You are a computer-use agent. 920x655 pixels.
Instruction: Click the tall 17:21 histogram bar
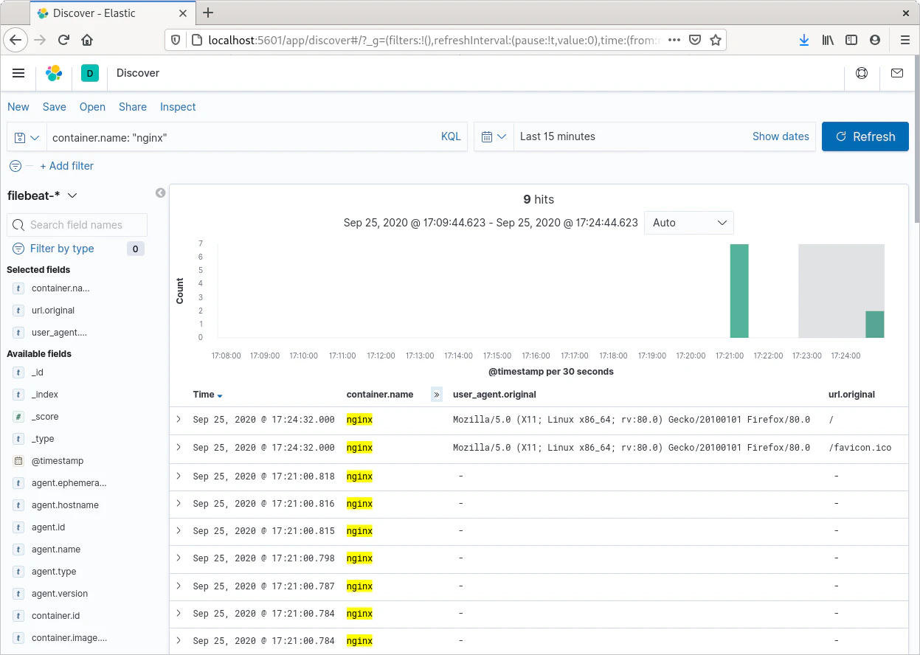coord(739,291)
